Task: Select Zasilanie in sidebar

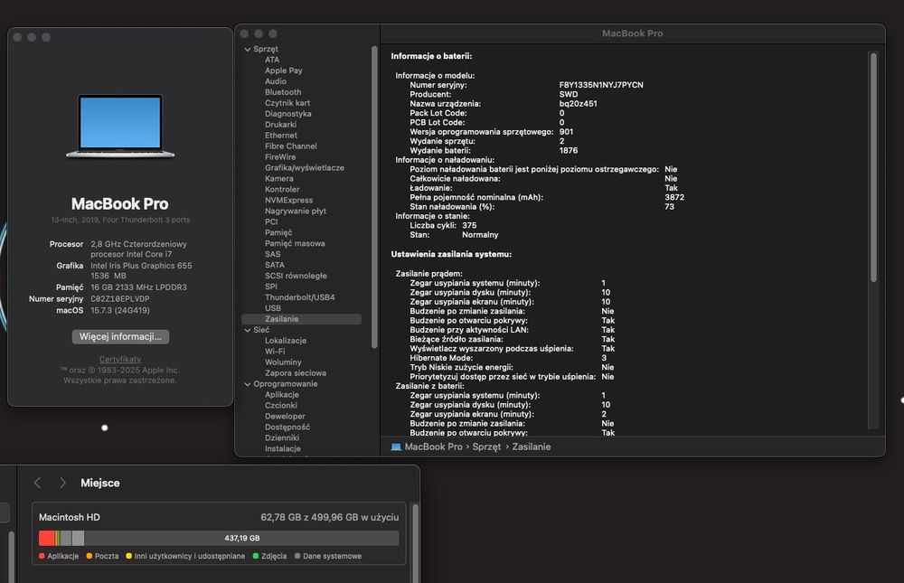Action: [x=302, y=319]
